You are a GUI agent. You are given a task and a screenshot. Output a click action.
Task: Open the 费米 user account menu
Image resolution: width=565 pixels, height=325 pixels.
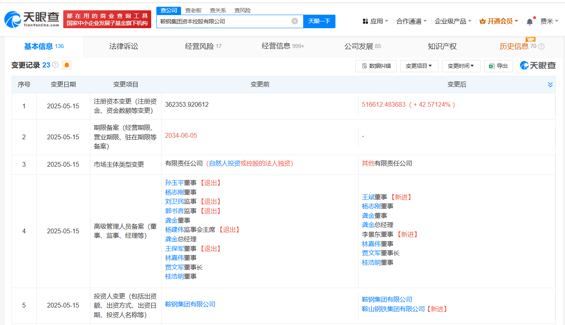pyautogui.click(x=549, y=21)
